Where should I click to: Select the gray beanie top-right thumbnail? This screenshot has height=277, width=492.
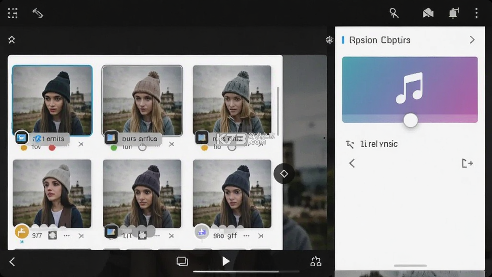pyautogui.click(x=232, y=101)
